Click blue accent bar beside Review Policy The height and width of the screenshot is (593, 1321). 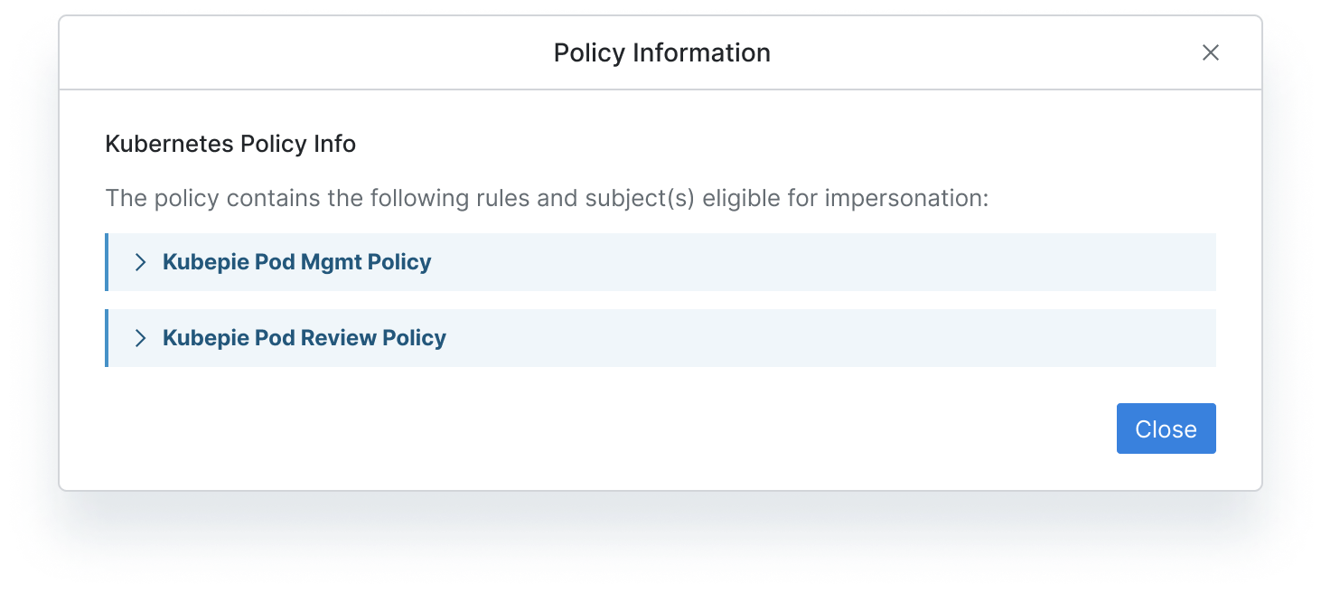tap(107, 338)
